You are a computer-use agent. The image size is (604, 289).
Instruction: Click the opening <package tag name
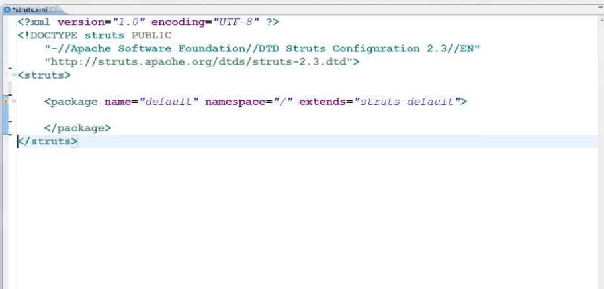(x=71, y=102)
